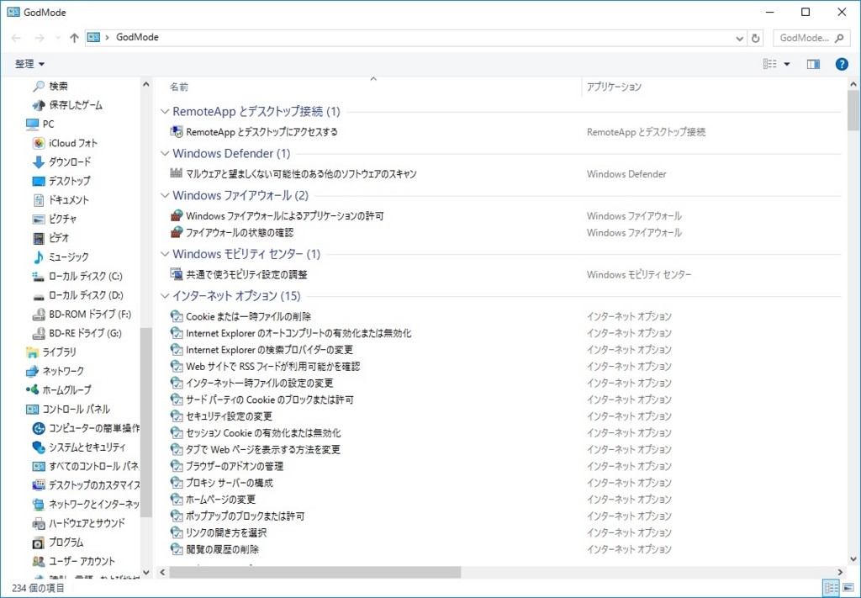Image resolution: width=861 pixels, height=598 pixels.
Task: Click the view layout icon
Action: click(x=770, y=64)
